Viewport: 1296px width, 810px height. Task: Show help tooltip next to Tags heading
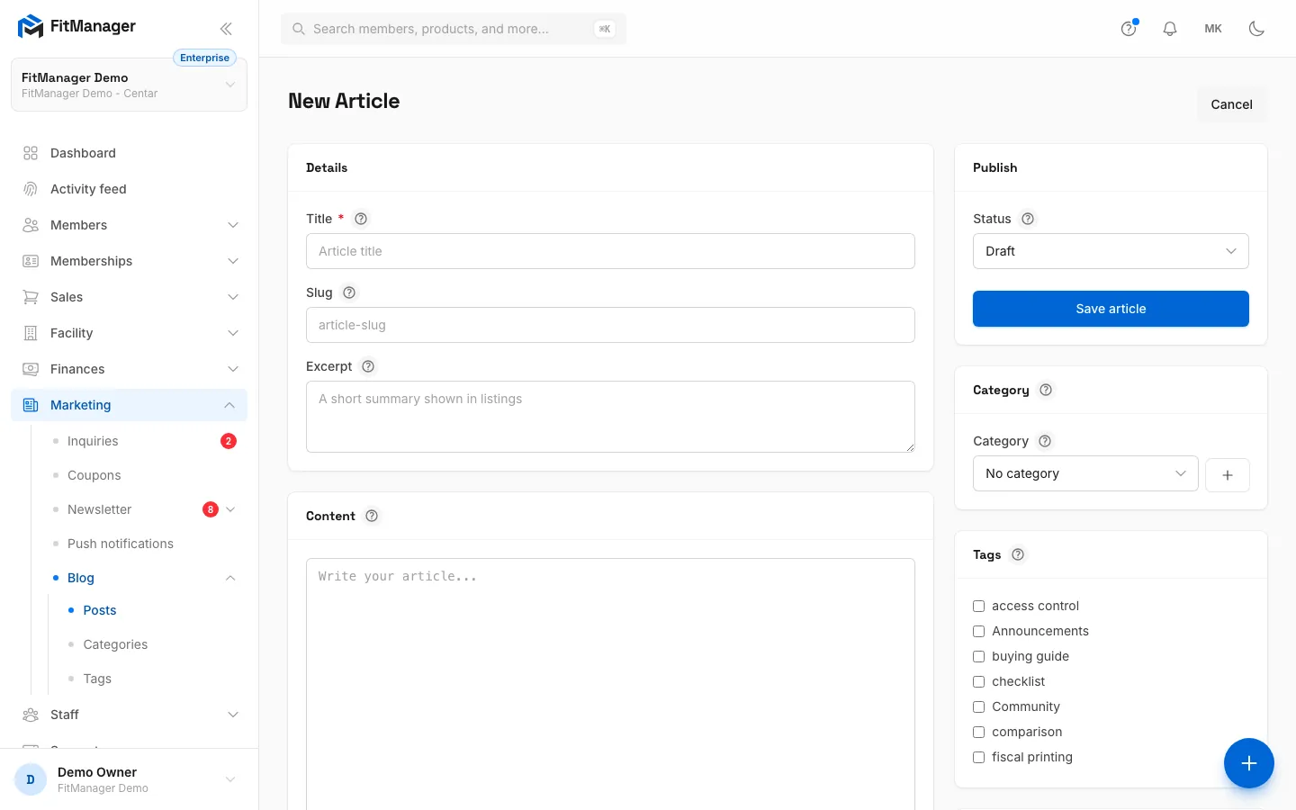(1018, 554)
